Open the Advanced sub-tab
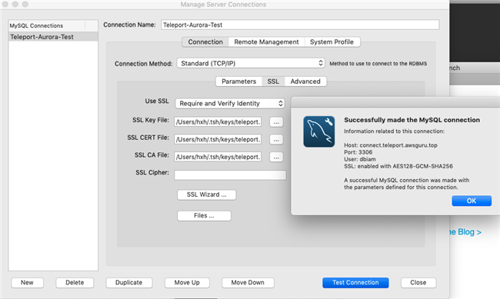500x299 pixels. click(305, 81)
